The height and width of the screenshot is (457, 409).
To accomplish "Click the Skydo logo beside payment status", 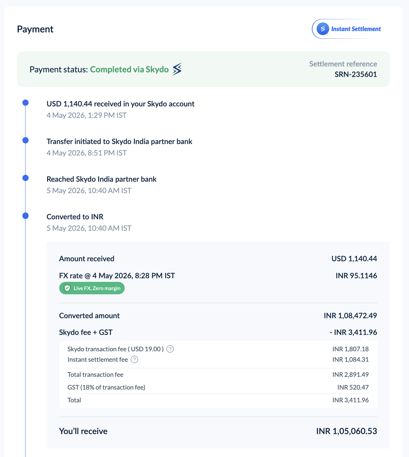I will click(x=177, y=69).
